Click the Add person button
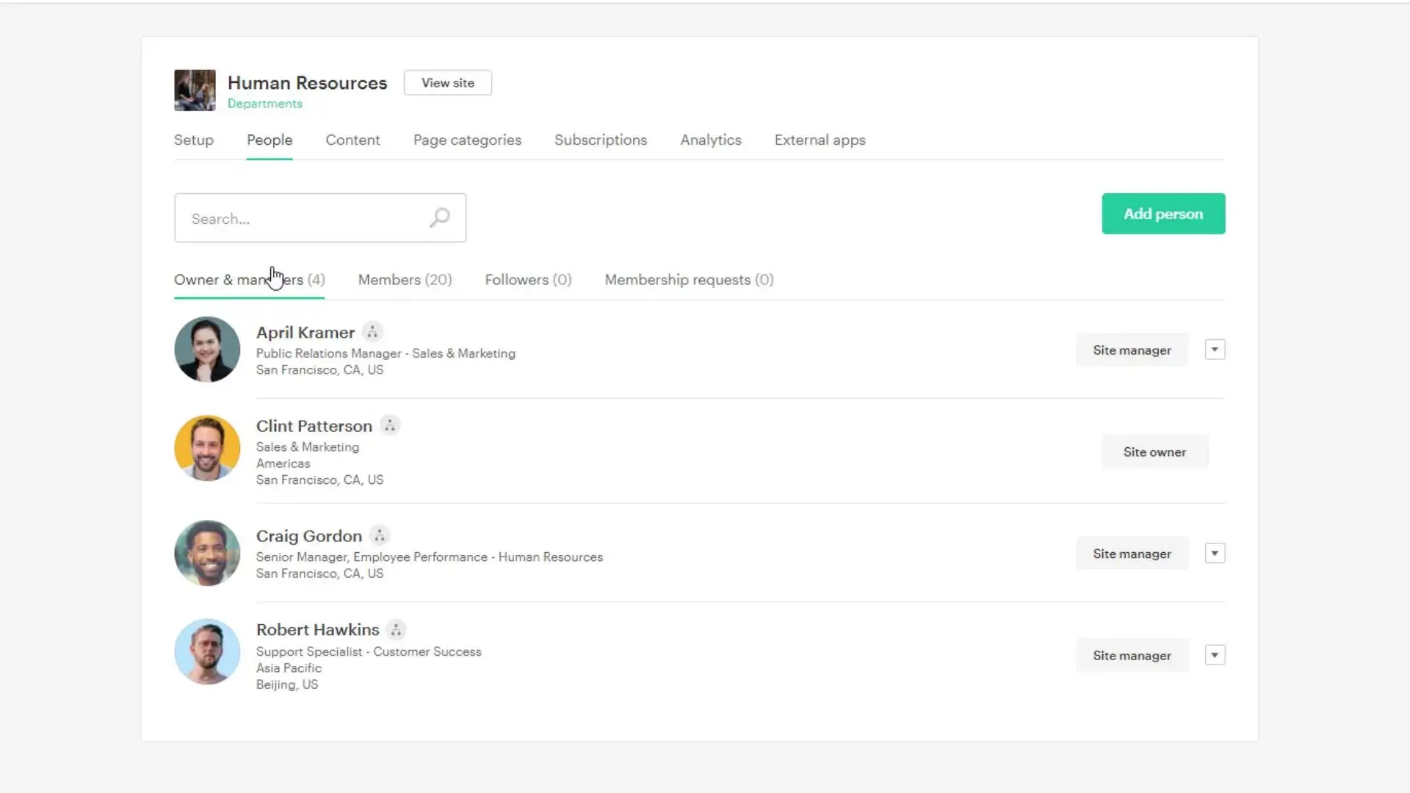Image resolution: width=1410 pixels, height=793 pixels. 1163,214
